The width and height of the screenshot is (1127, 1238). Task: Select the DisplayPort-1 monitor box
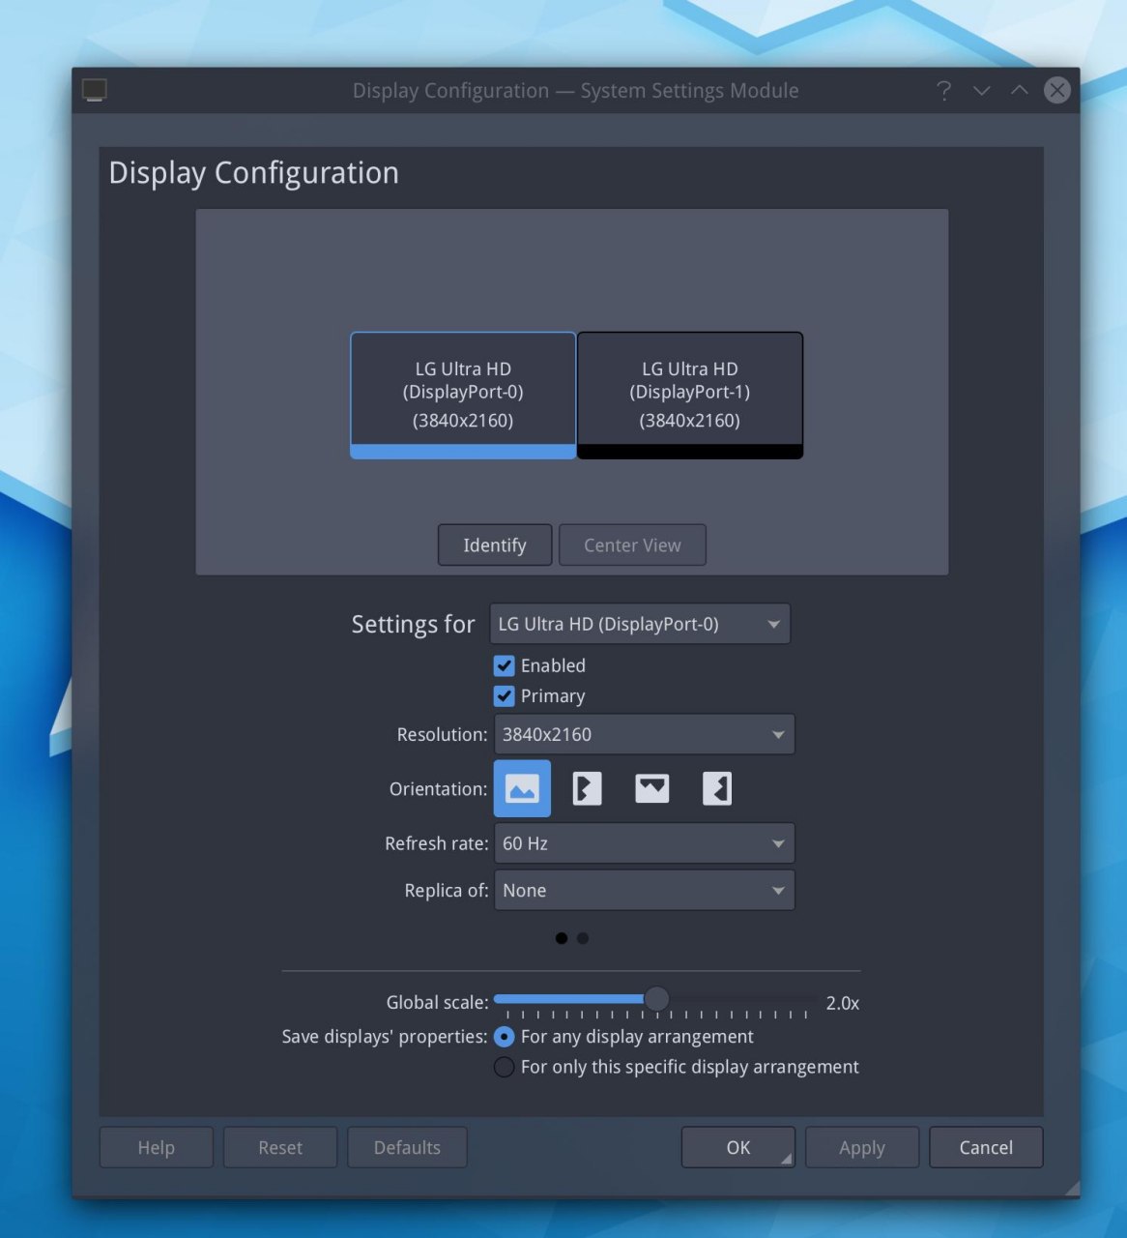[x=690, y=395]
